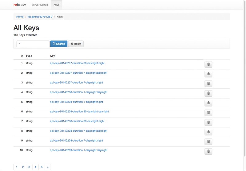Open key api-day-20140207-duration:7-daynight:night
246x171 pixels.
click(x=76, y=83)
